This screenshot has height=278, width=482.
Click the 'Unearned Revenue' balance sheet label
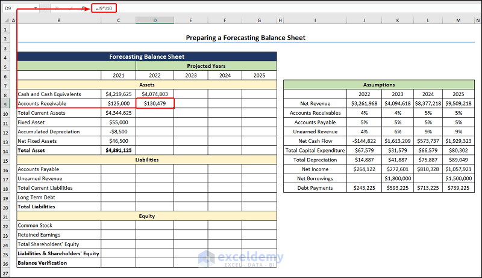[40, 178]
